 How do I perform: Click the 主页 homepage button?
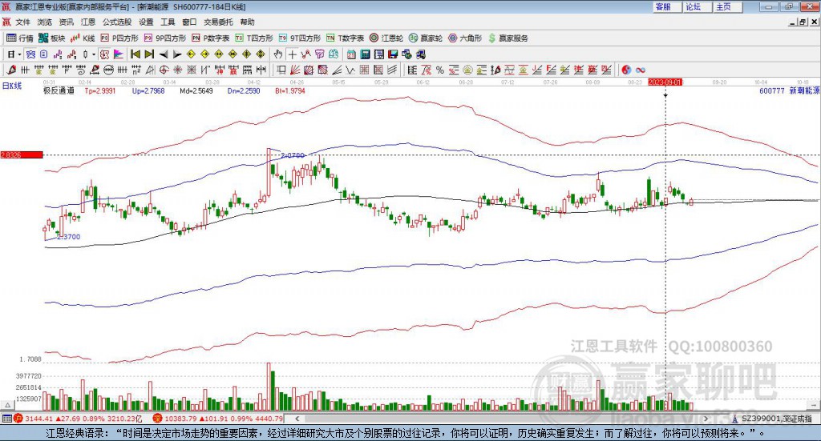point(728,6)
